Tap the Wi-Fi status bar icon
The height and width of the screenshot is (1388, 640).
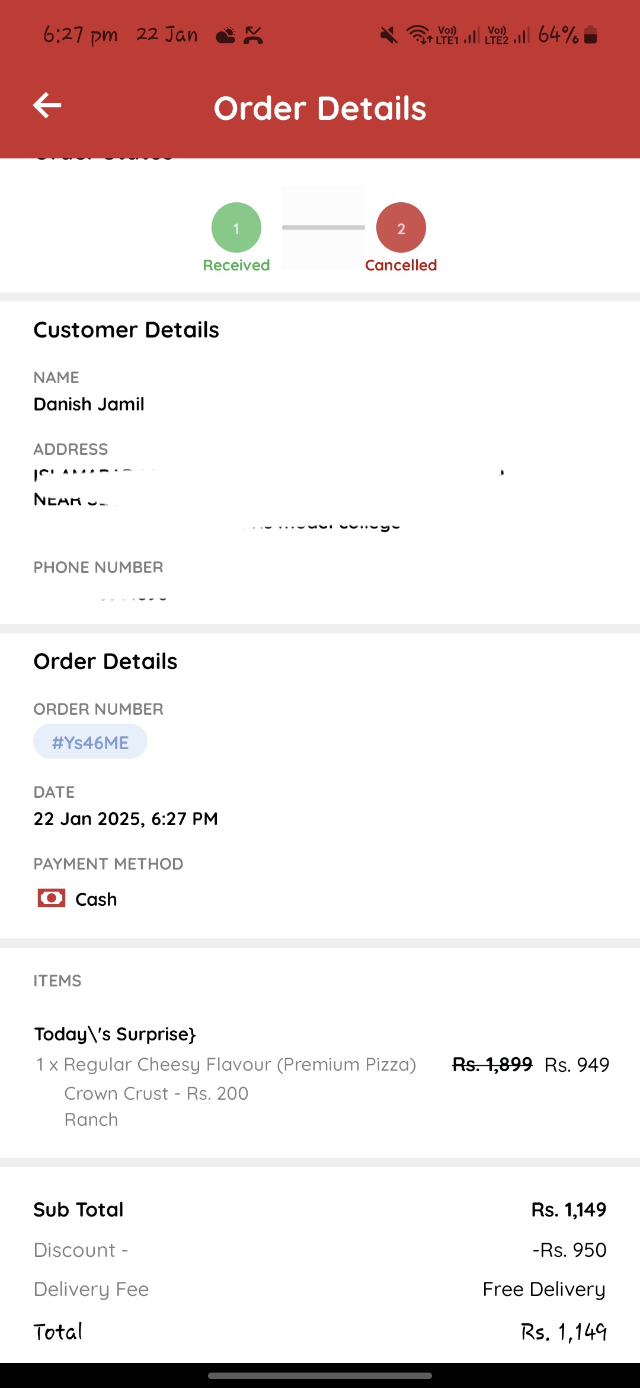tap(419, 35)
